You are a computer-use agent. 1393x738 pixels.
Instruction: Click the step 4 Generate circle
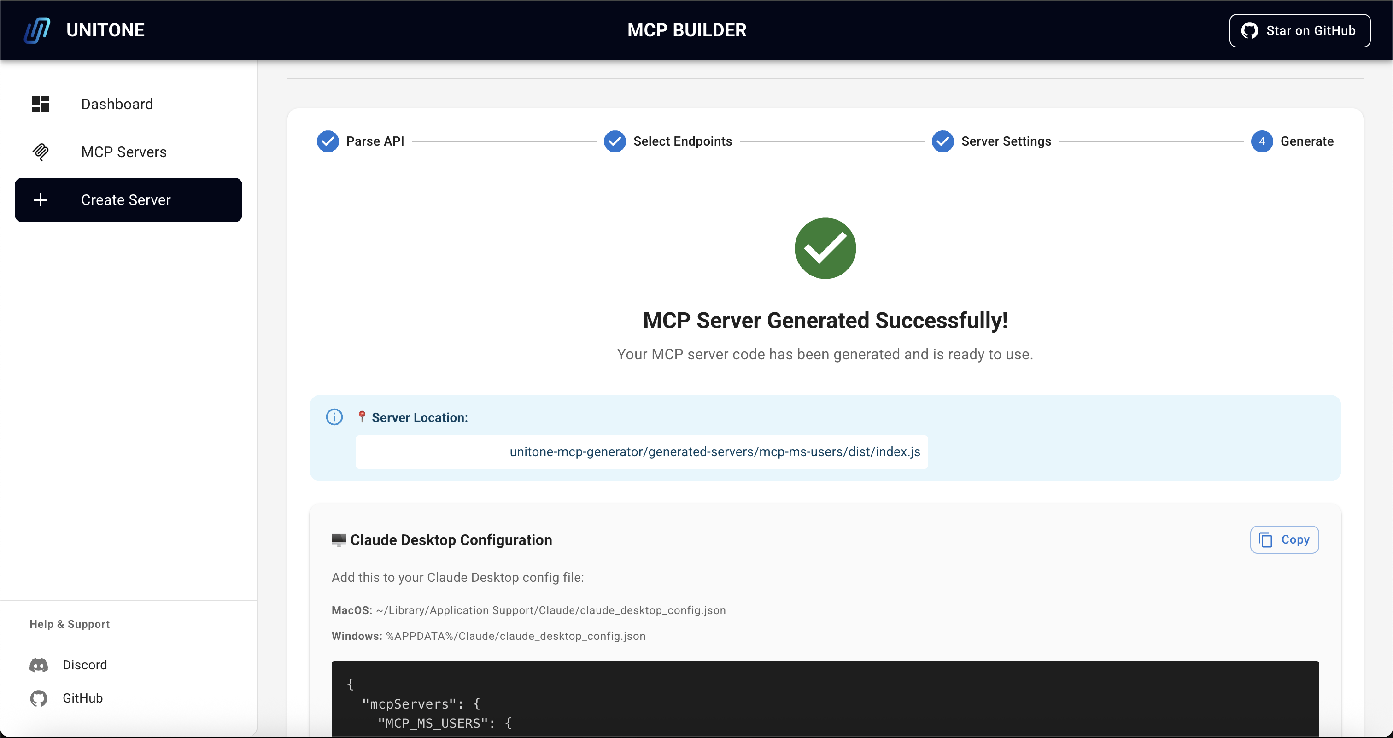click(1262, 141)
